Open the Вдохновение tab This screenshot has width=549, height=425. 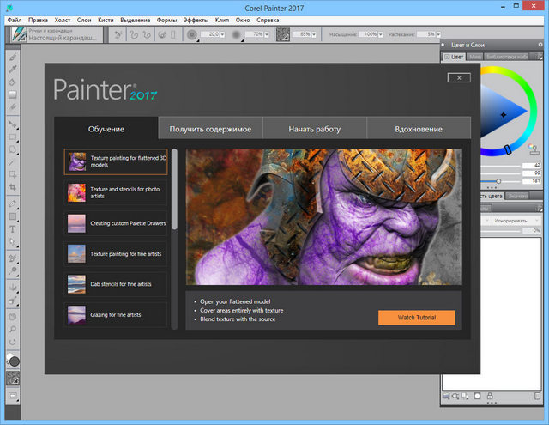(x=419, y=129)
